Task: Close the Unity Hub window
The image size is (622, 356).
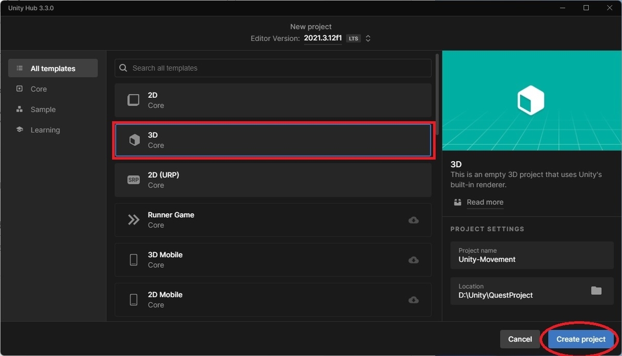Action: (610, 8)
